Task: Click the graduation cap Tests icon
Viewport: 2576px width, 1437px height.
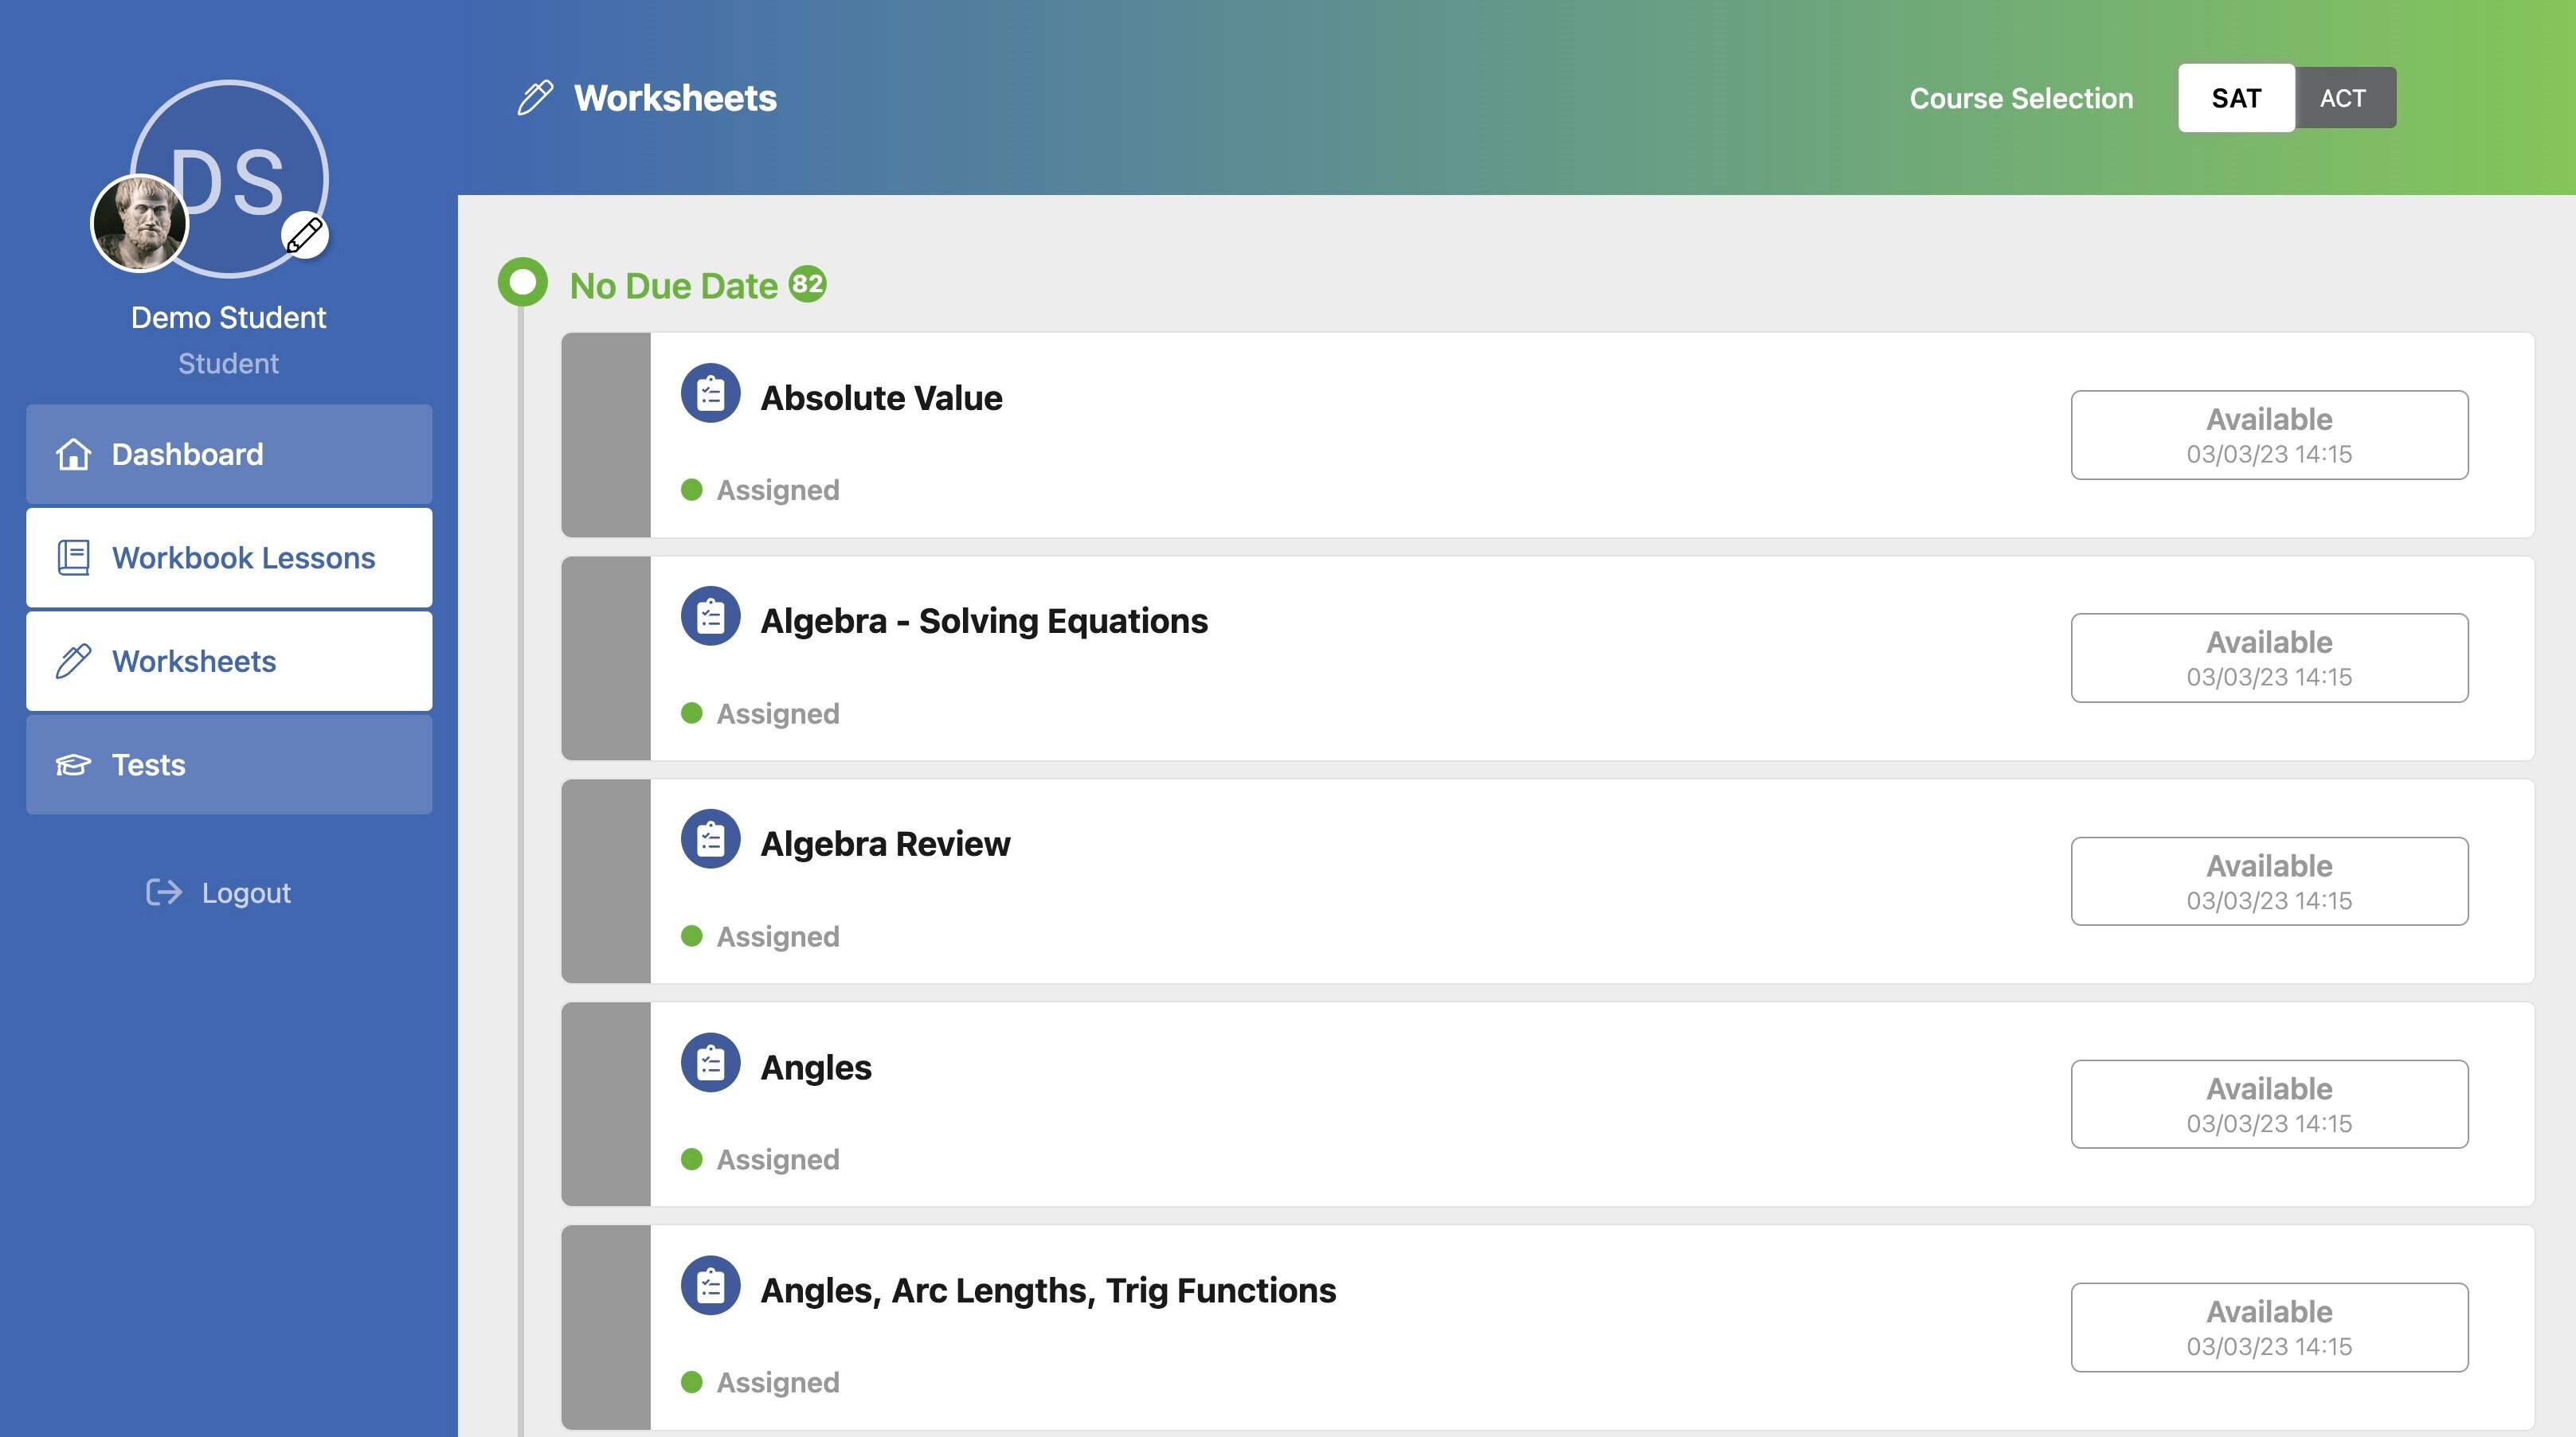Action: pos(73,765)
